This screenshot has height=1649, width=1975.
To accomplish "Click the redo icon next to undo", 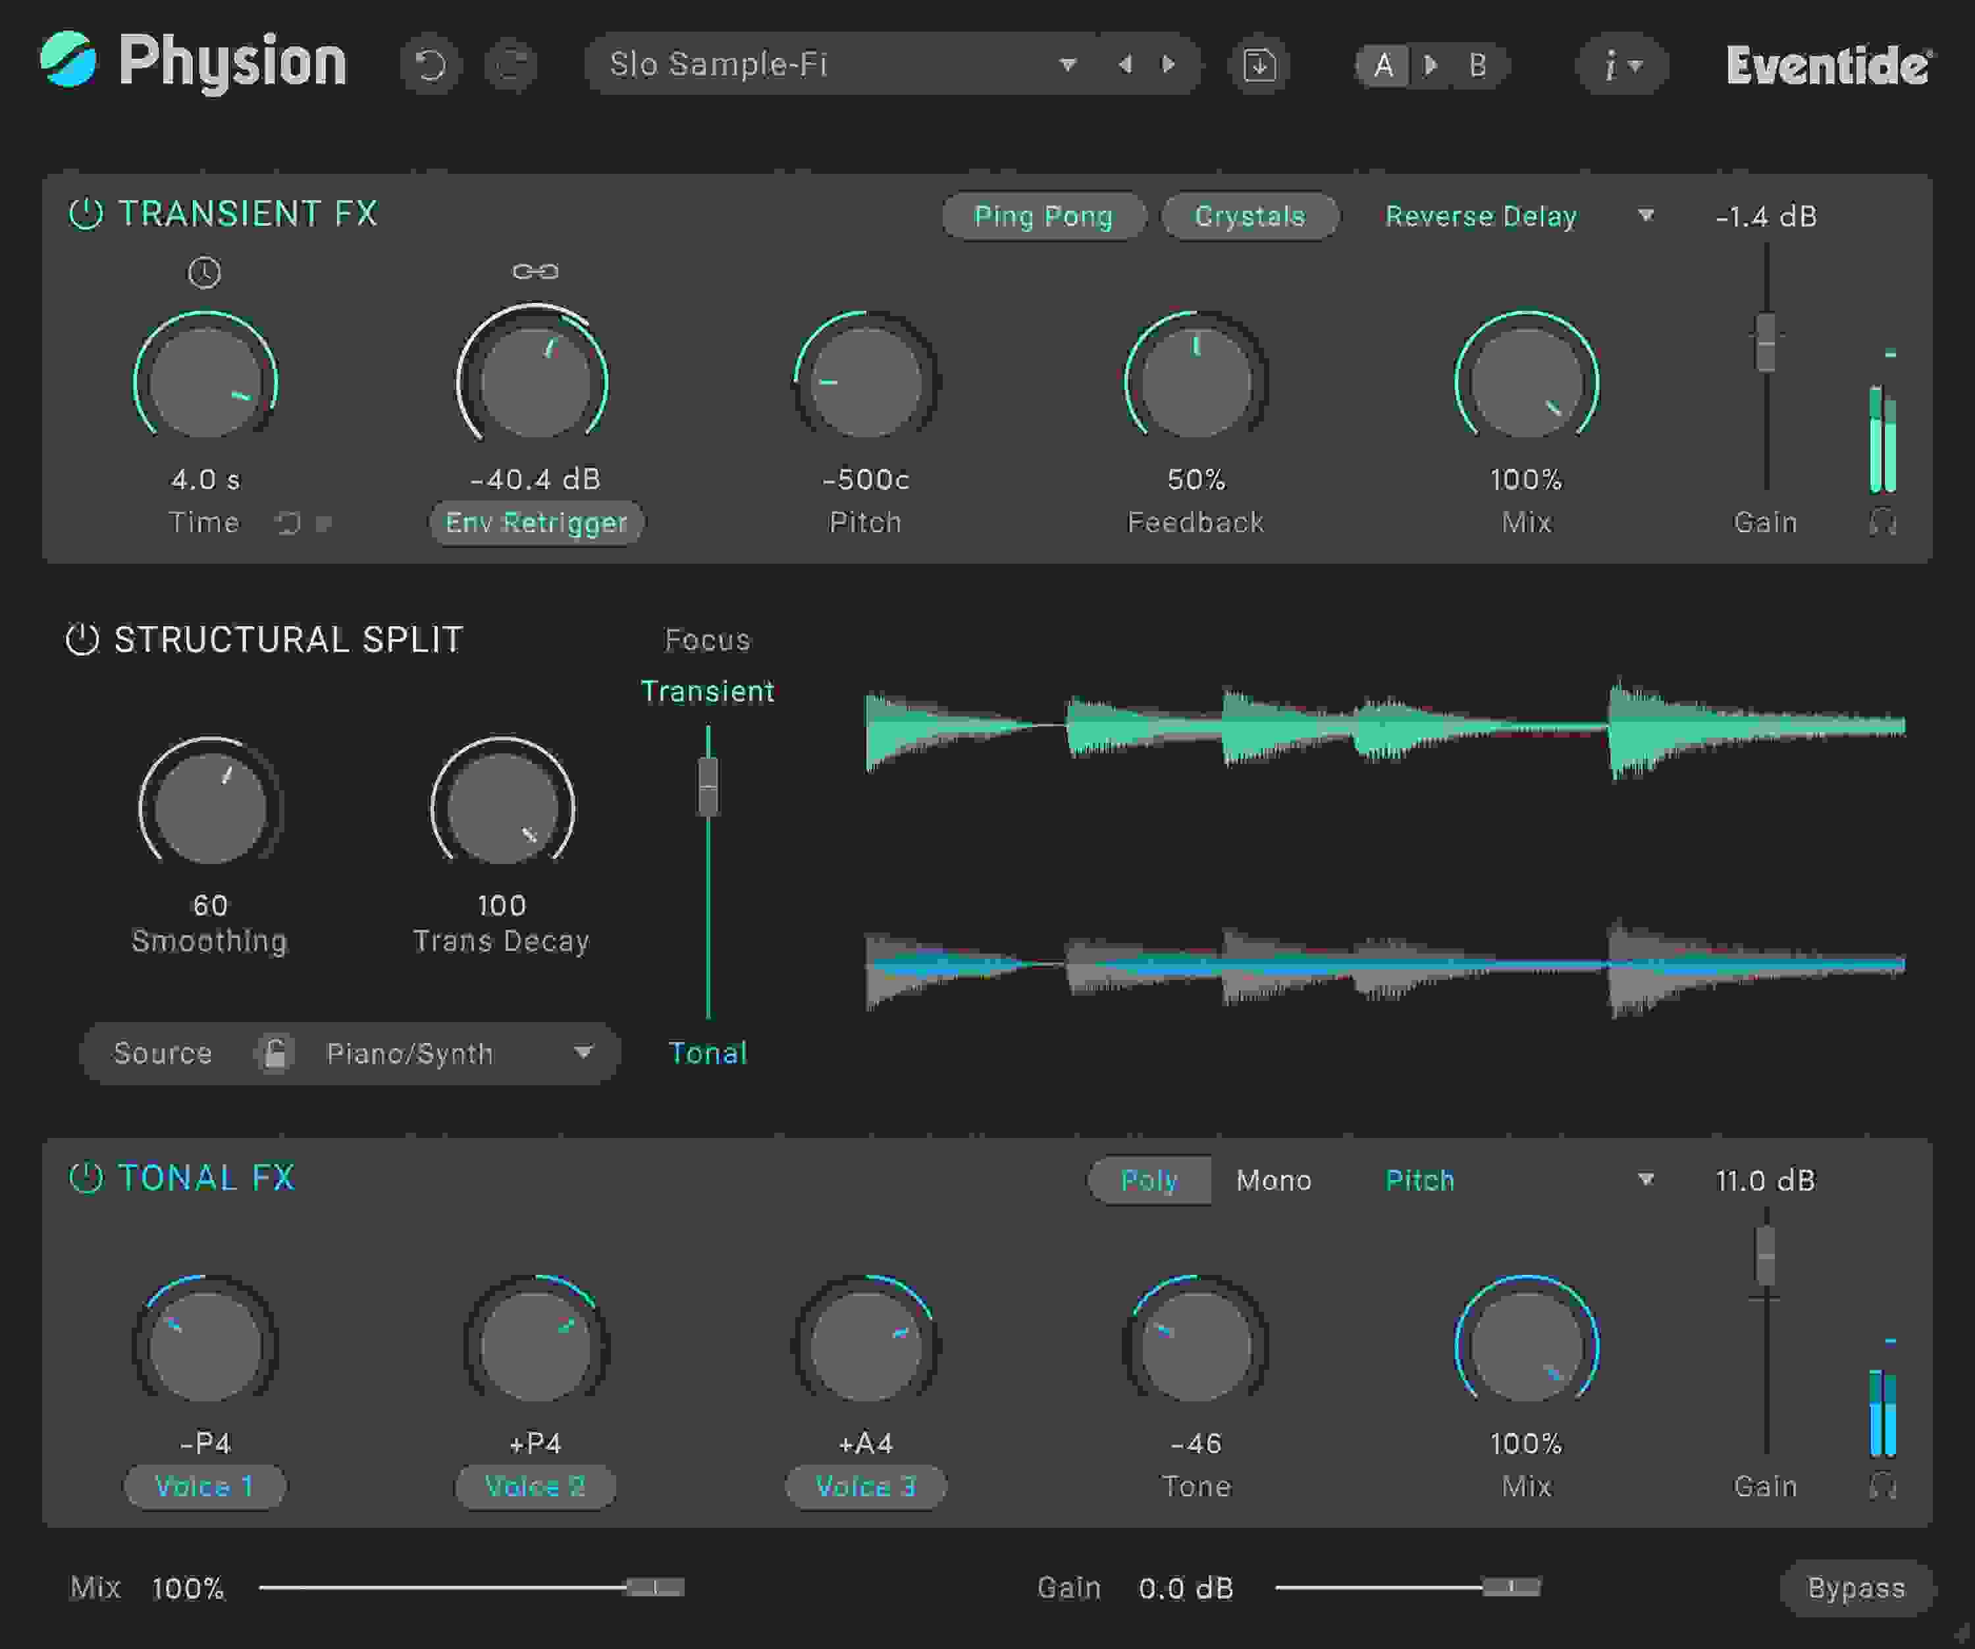I will tap(513, 64).
